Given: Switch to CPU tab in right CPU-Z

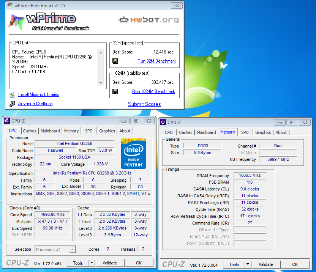Looking at the screenshot, I should 169,132.
